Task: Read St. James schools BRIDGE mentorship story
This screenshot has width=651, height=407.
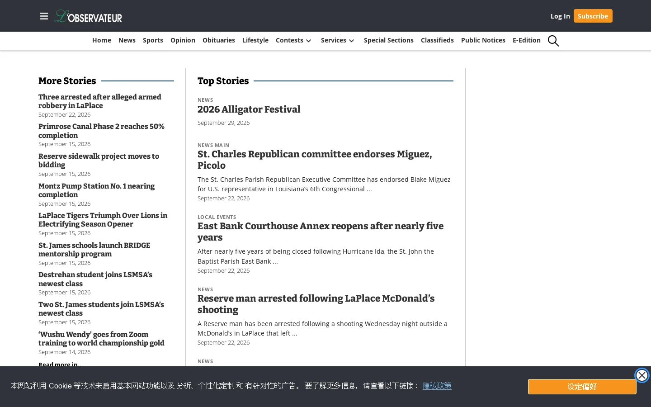Action: pos(94,250)
